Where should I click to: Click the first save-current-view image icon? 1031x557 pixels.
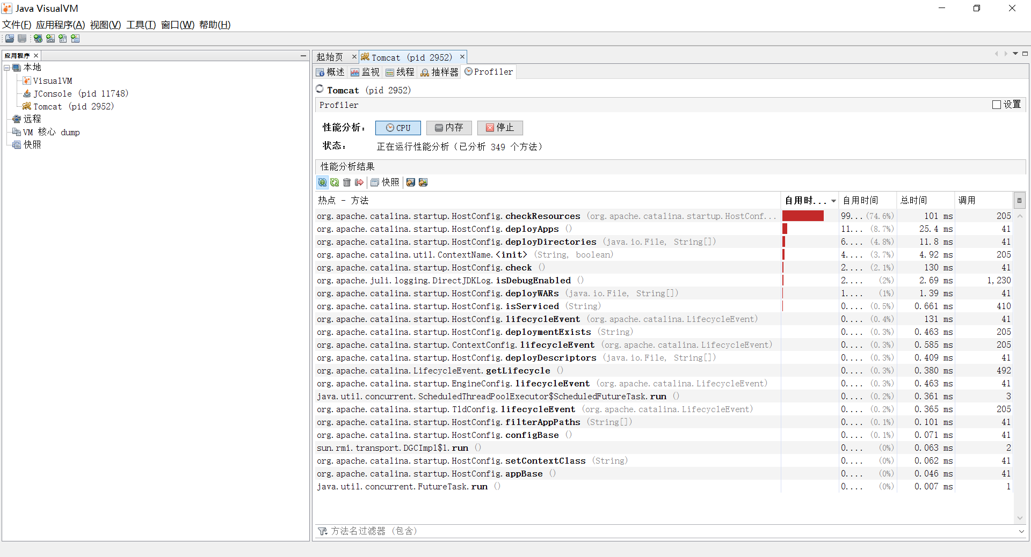[411, 182]
